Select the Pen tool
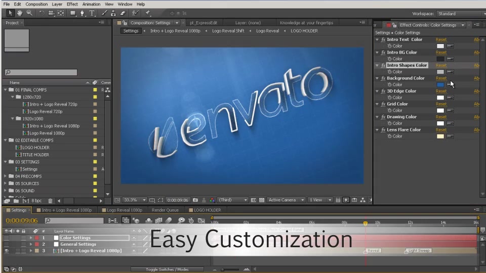Image resolution: width=486 pixels, height=273 pixels. tap(83, 13)
